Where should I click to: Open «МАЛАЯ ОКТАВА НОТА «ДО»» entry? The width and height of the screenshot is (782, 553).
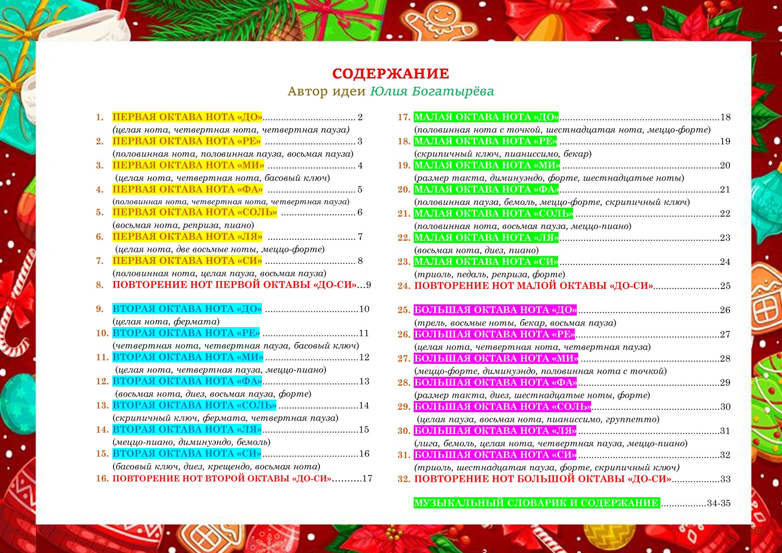[486, 117]
